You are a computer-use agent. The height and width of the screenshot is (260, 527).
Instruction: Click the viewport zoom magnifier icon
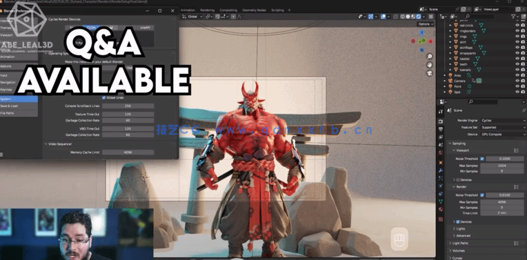430,57
